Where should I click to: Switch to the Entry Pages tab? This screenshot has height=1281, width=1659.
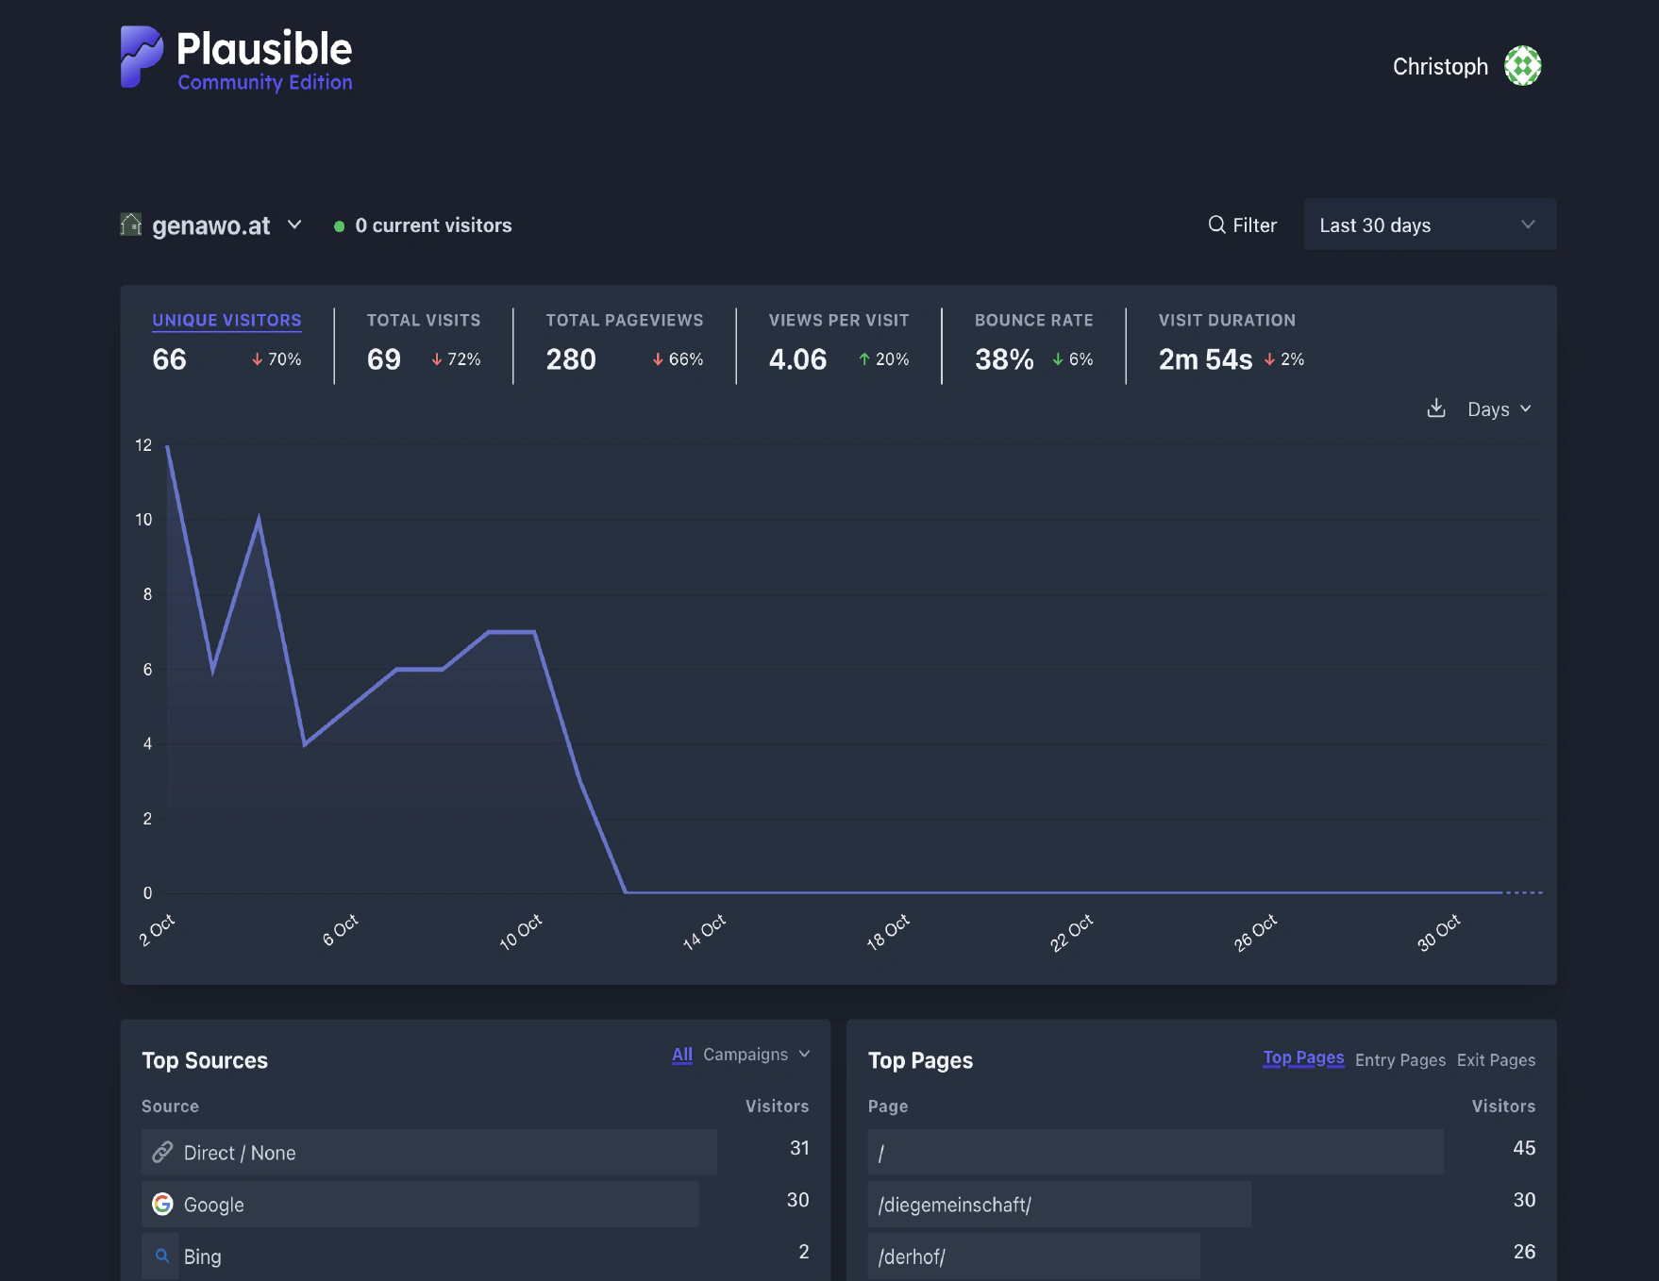(x=1399, y=1059)
